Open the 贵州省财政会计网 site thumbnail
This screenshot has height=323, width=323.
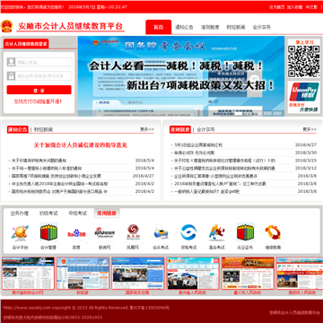28,273
